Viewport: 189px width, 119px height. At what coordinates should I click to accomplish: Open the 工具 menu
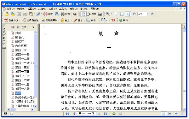point(63,9)
